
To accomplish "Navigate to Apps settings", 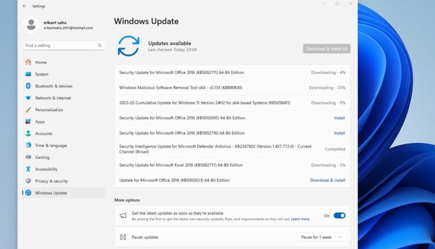I will point(64,122).
